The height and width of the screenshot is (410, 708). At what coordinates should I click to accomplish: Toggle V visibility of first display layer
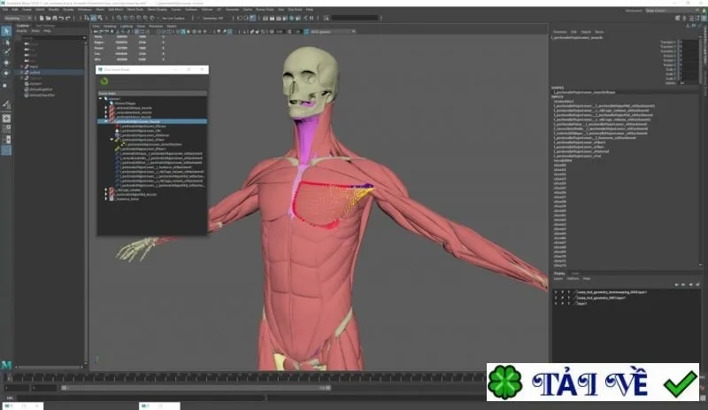point(556,292)
